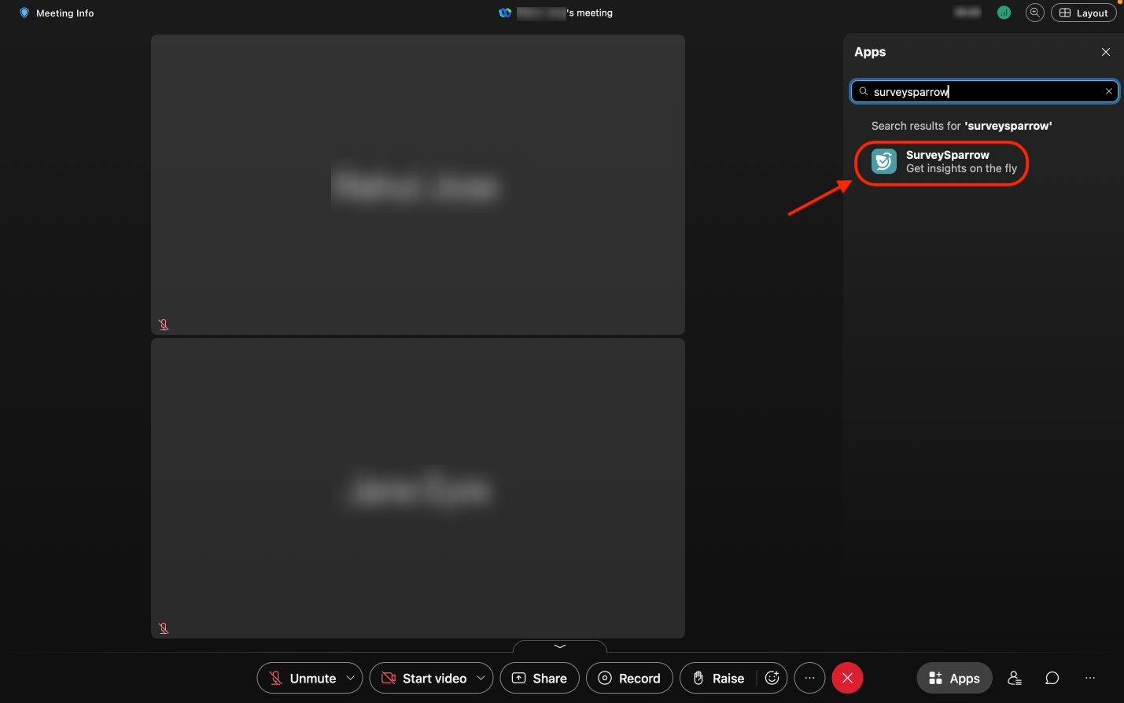Start video with the camera button
Image resolution: width=1124 pixels, height=703 pixels.
pos(424,678)
